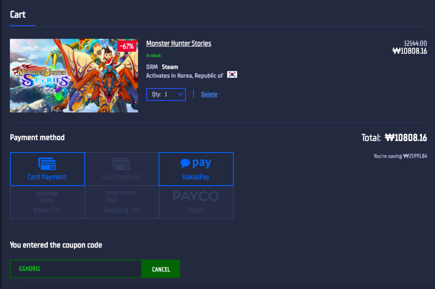Click the GGKOR11 coupon code field
Viewport: 435px width, 289px height.
point(76,269)
